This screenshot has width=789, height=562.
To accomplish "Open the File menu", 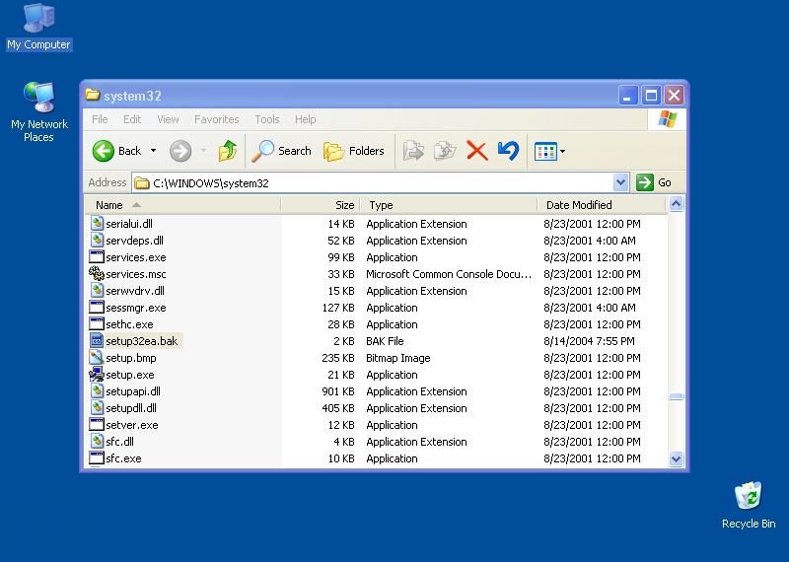I will pyautogui.click(x=100, y=119).
